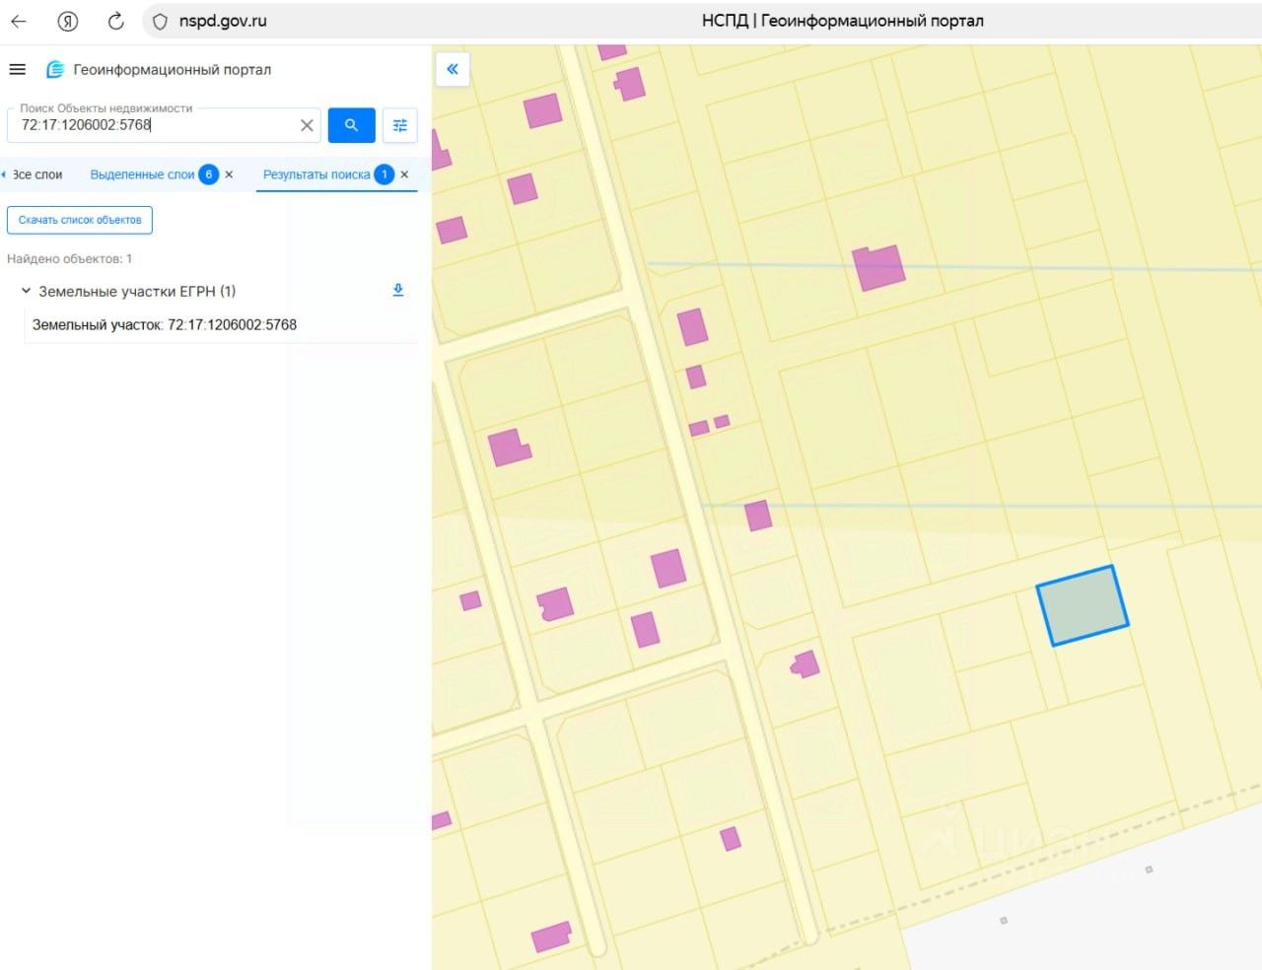This screenshot has width=1262, height=970.
Task: Click the Yandex browser home icon
Action: (x=67, y=21)
